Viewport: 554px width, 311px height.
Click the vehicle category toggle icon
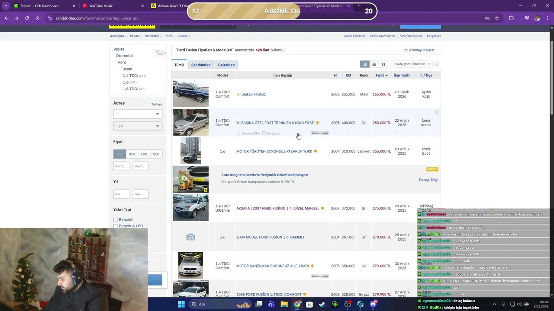pos(161,53)
